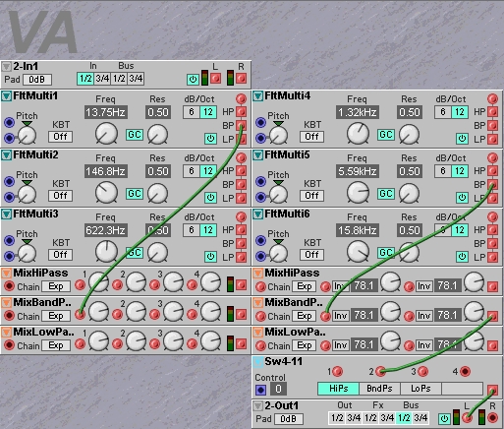This screenshot has height=429, width=504.
Task: Click the power icon on FltMulti1
Action: pyautogui.click(x=210, y=139)
